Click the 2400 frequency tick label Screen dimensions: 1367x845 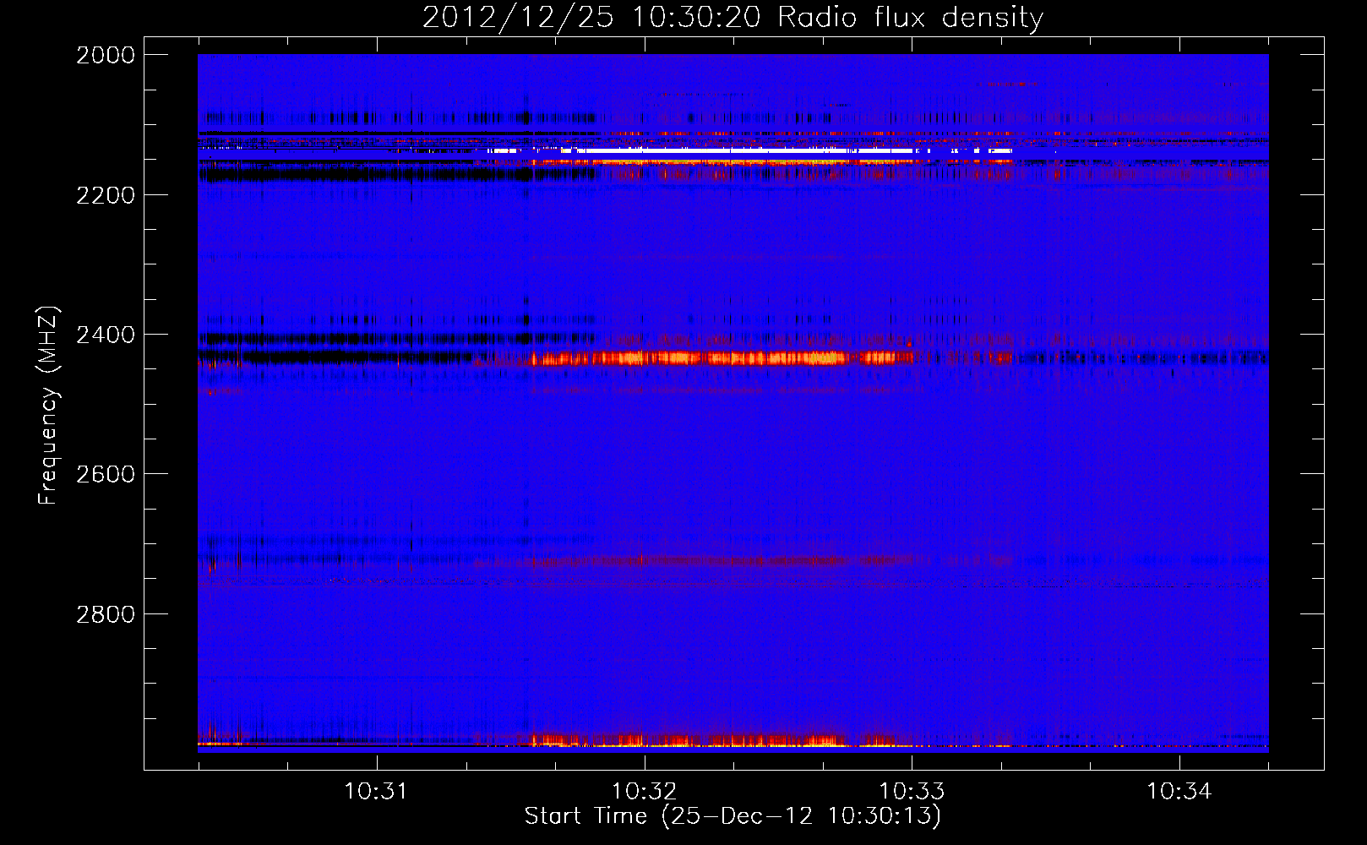(x=106, y=335)
